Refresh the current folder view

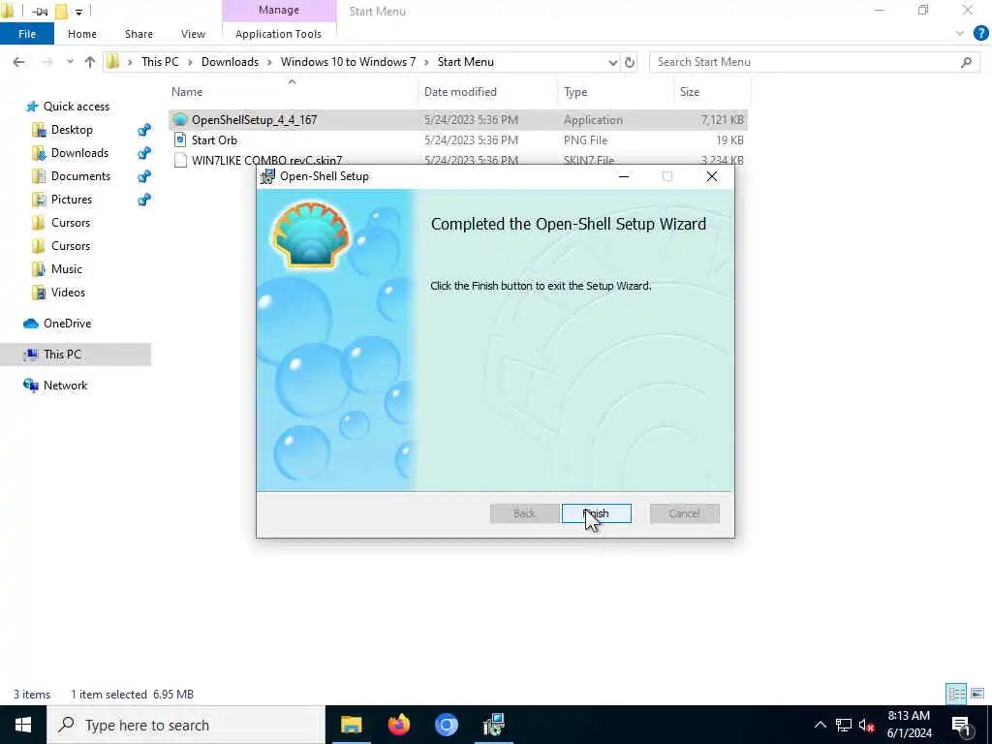pyautogui.click(x=630, y=62)
